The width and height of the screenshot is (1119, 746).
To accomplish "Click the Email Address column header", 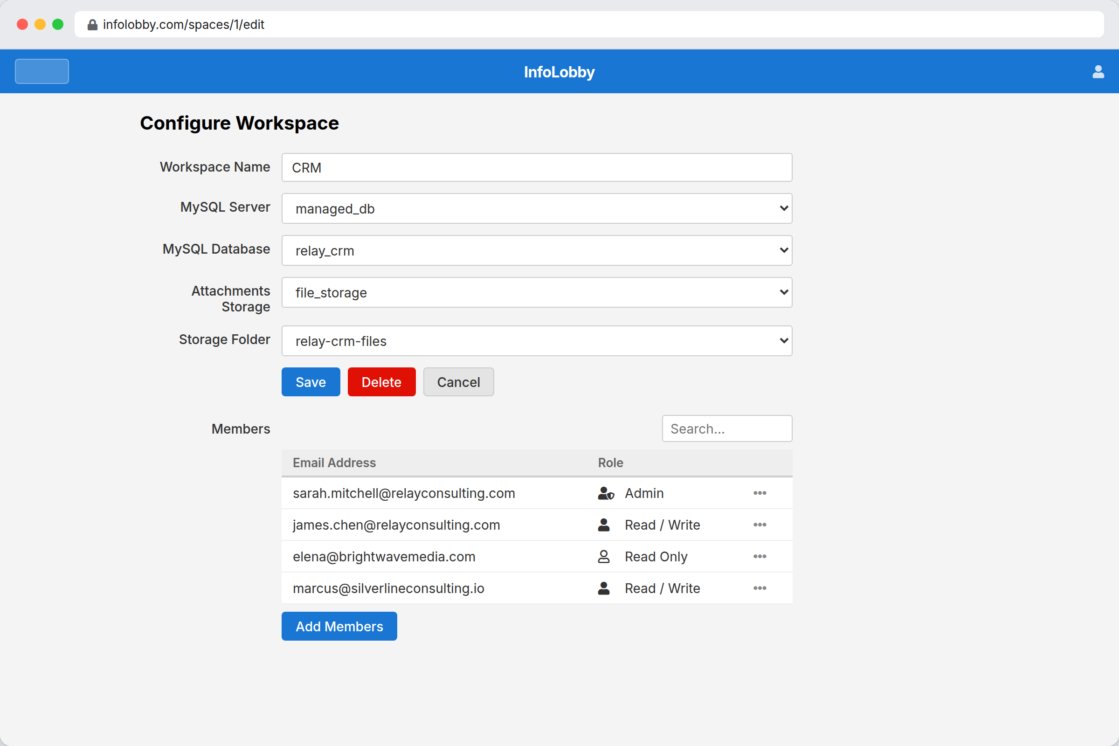I will click(x=333, y=463).
